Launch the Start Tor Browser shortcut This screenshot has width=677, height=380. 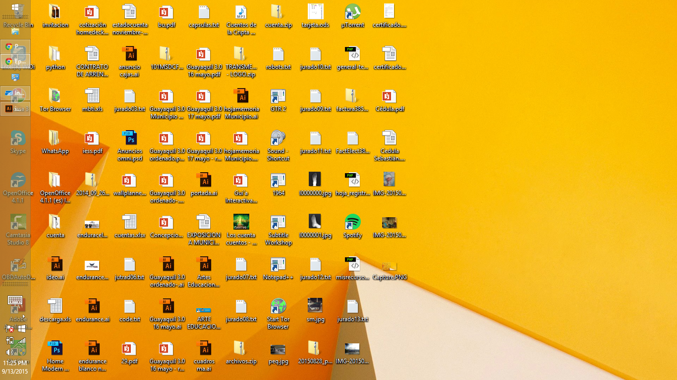tap(278, 314)
